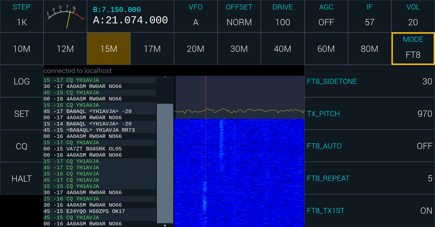Viewport: 435px width, 227px height.
Task: Click the S-meter signal gauge
Action: (65, 16)
